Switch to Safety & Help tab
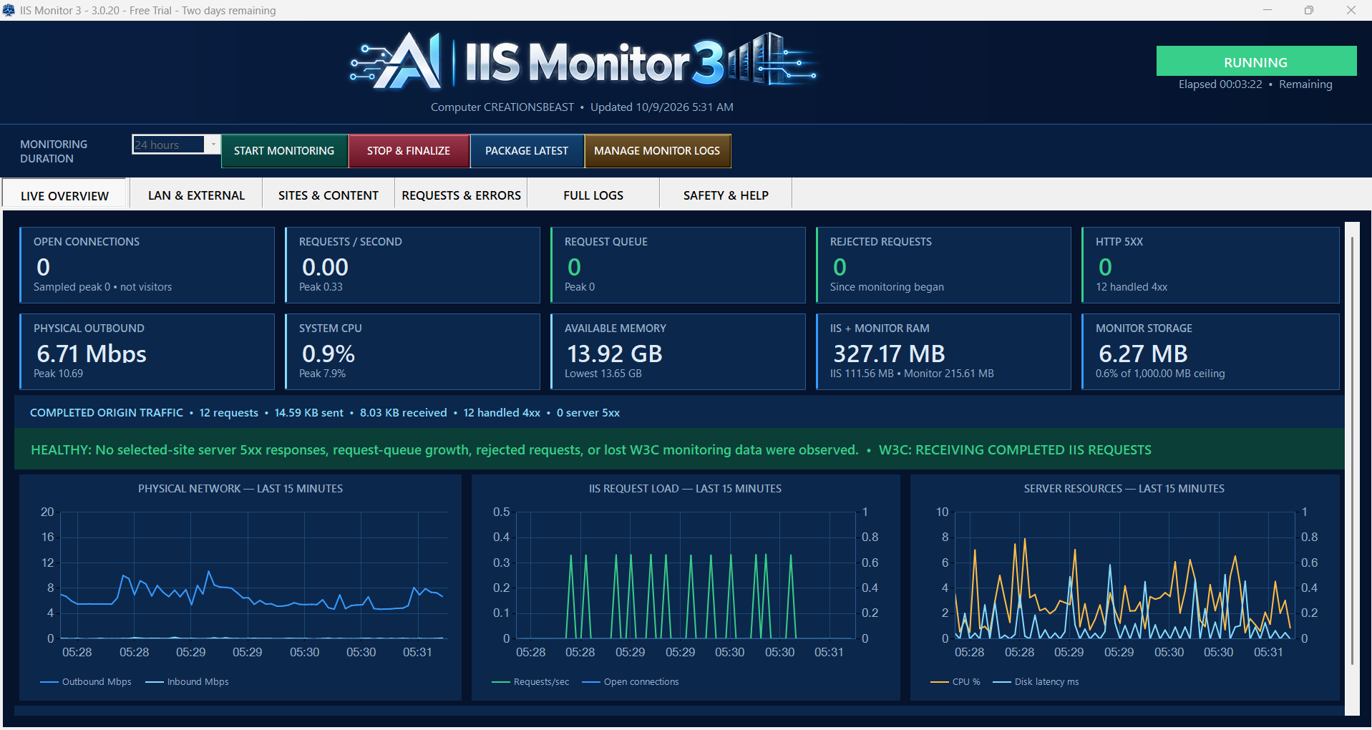This screenshot has height=730, width=1372. pos(726,195)
